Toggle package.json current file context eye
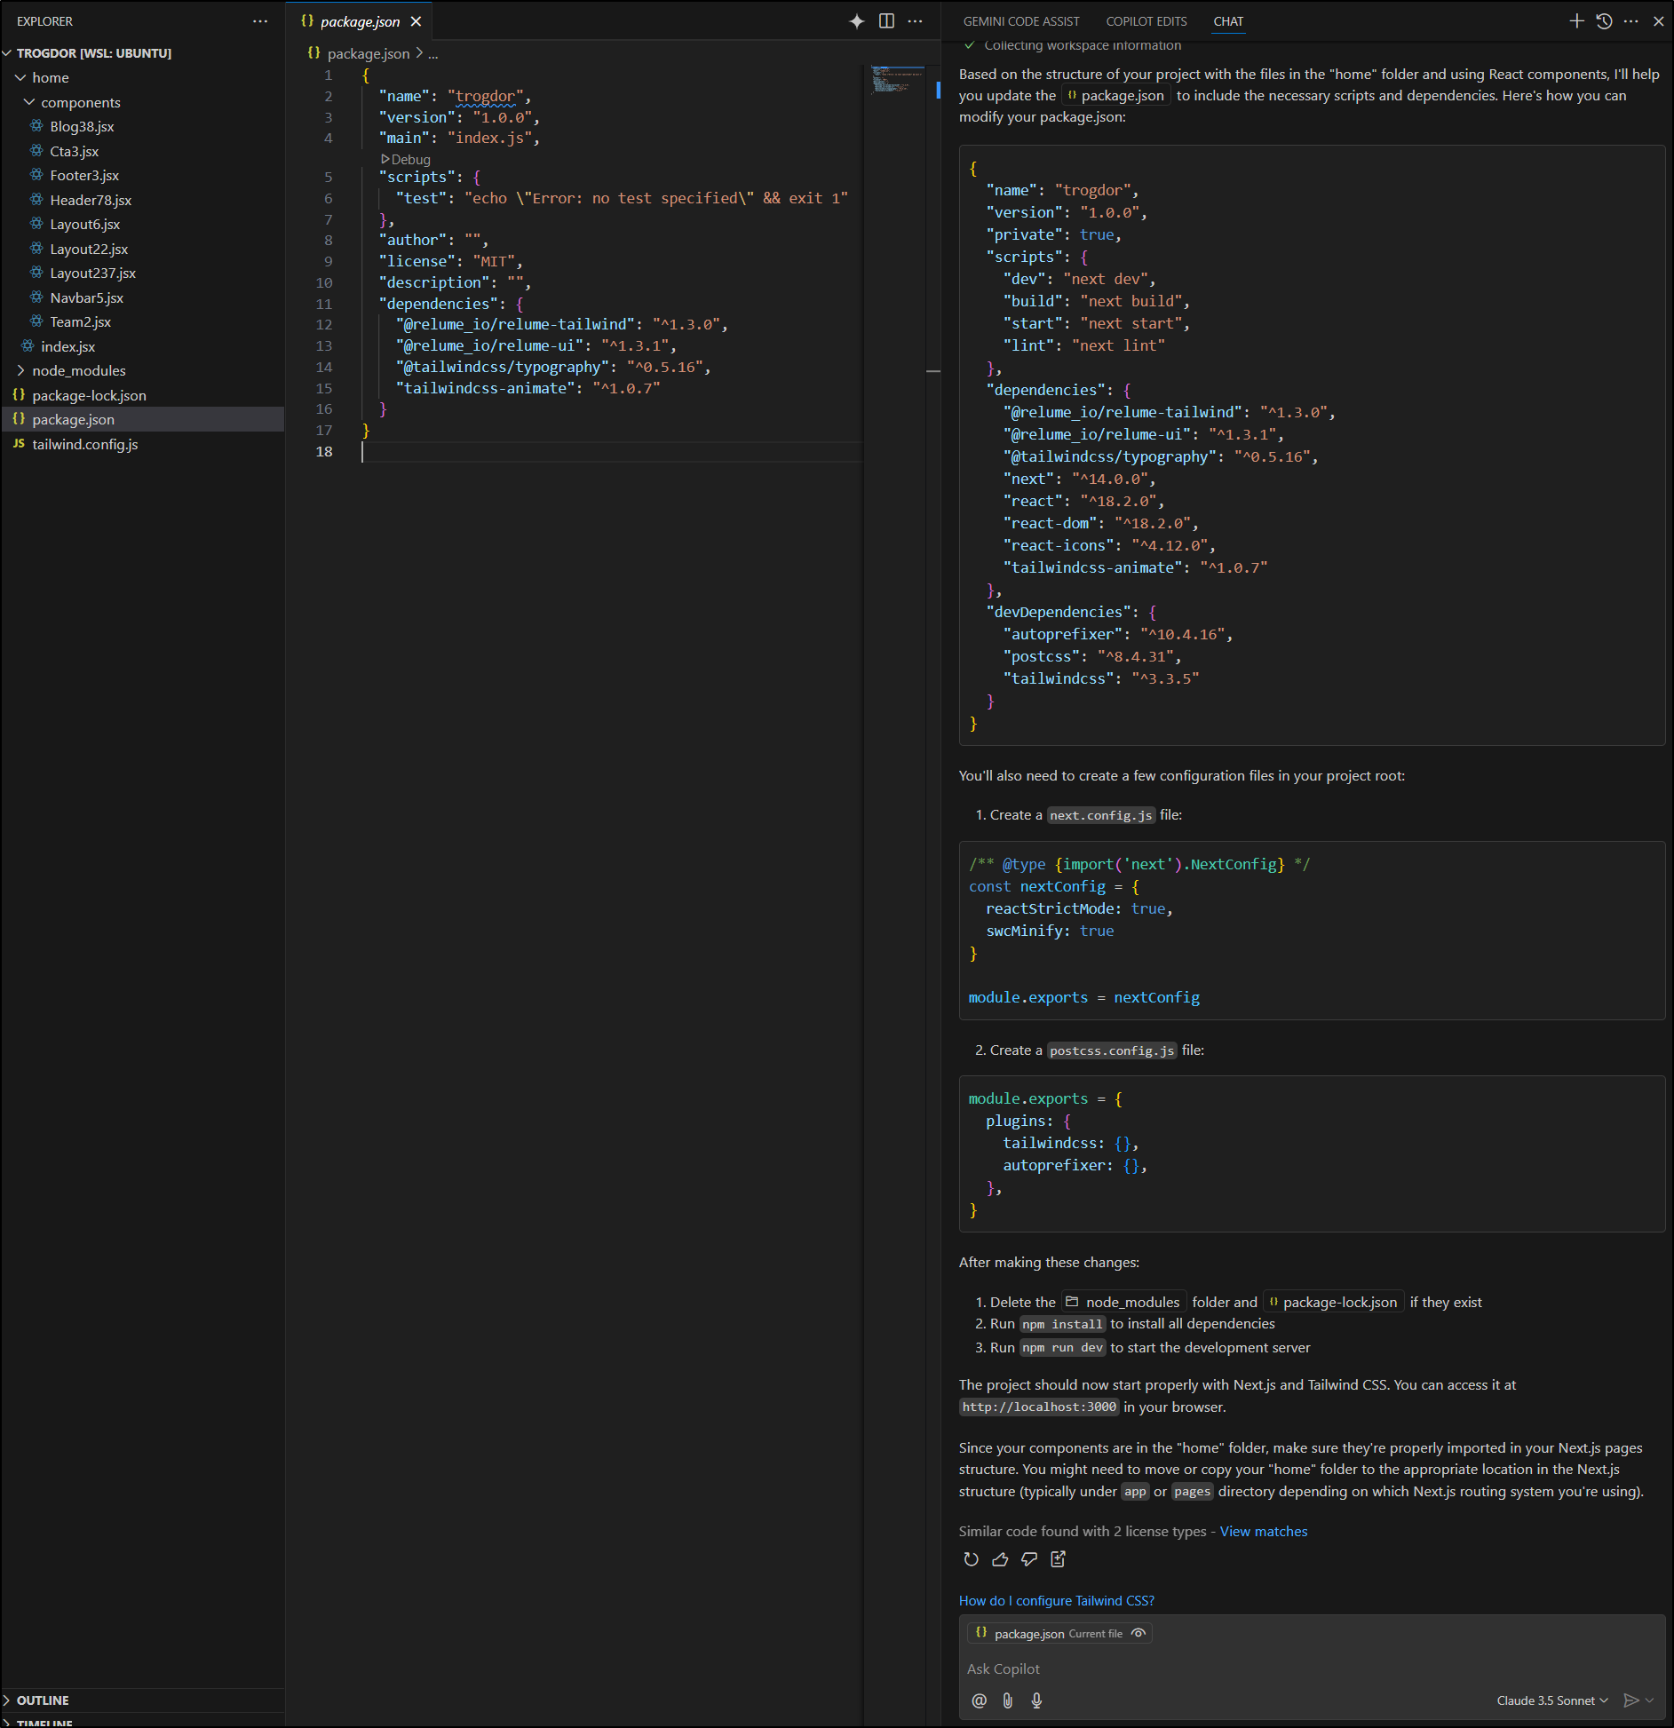This screenshot has width=1674, height=1728. [1138, 1633]
